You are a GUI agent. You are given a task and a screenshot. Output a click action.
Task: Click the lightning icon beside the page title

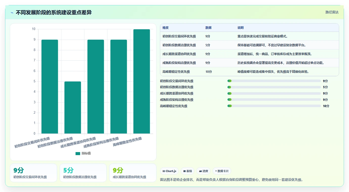point(12,13)
